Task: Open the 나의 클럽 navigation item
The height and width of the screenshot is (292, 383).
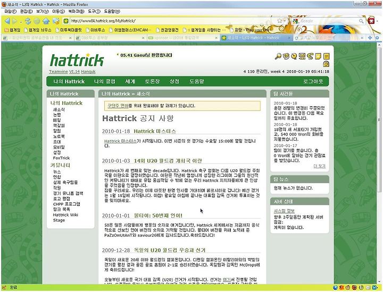Action: (x=105, y=81)
